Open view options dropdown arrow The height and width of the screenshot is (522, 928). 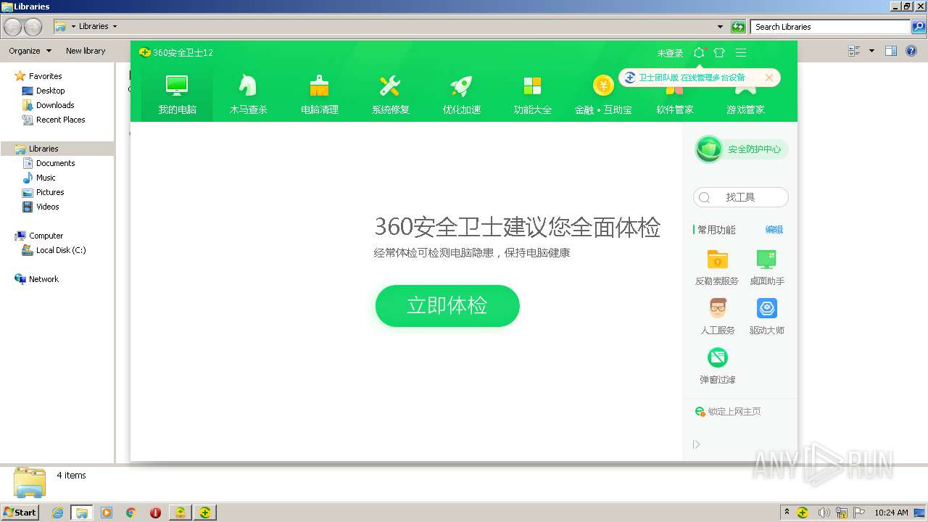coord(871,51)
